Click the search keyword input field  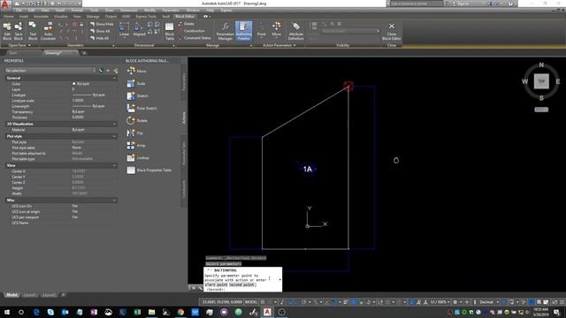pyautogui.click(x=417, y=4)
